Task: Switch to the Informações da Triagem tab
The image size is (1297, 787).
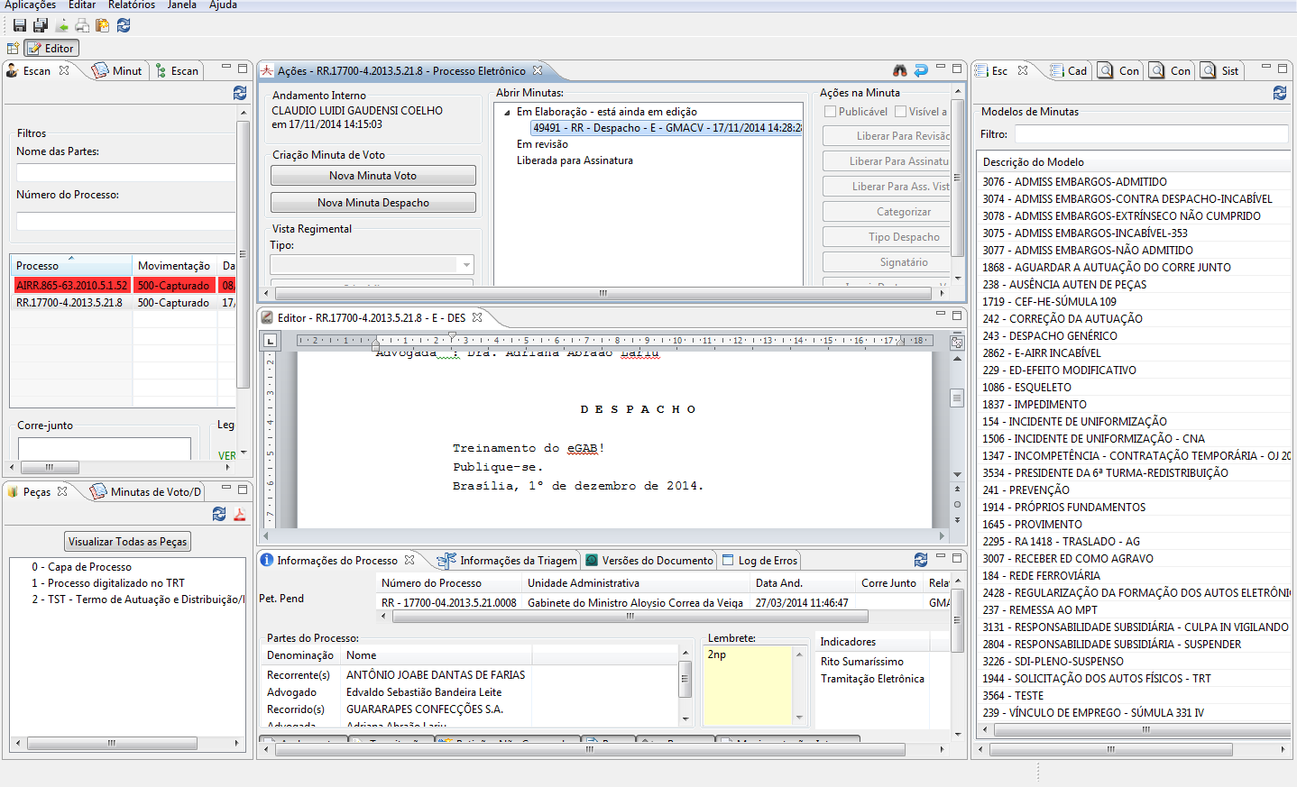Action: point(508,560)
